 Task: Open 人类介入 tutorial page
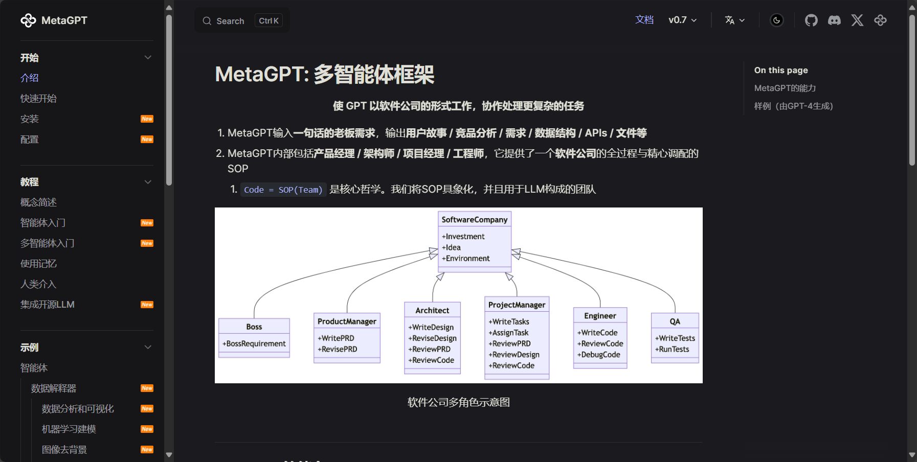coord(38,284)
